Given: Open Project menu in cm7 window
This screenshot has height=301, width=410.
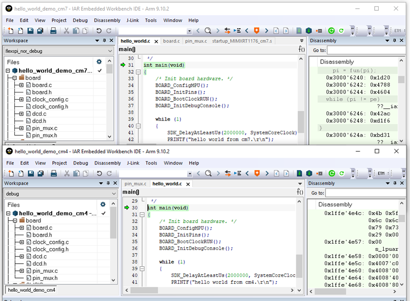Looking at the screenshot, I should click(x=59, y=20).
